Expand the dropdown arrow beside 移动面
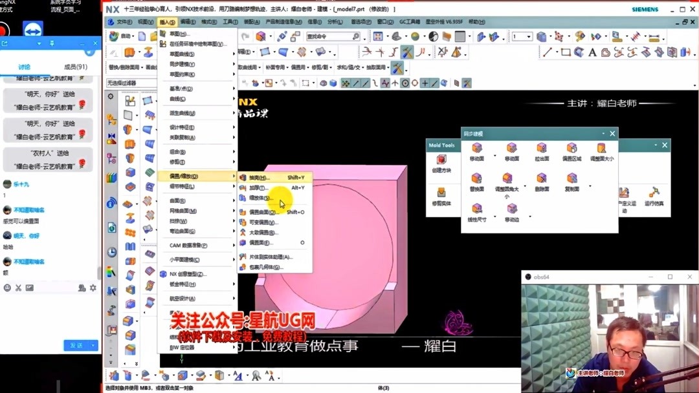The width and height of the screenshot is (699, 393). click(494, 156)
